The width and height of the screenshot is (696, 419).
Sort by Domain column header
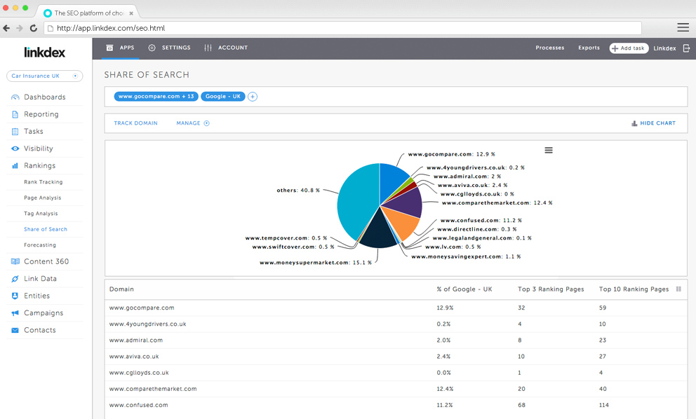click(x=121, y=289)
